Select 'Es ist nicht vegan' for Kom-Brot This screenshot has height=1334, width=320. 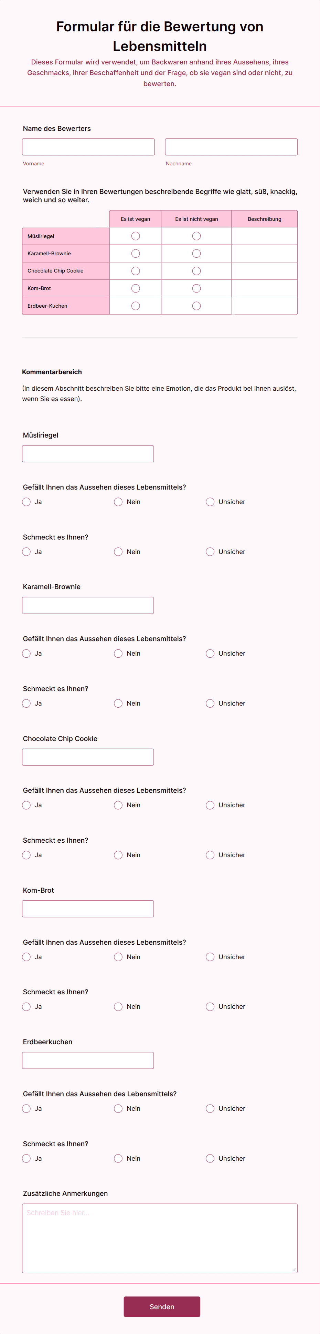[x=196, y=288]
